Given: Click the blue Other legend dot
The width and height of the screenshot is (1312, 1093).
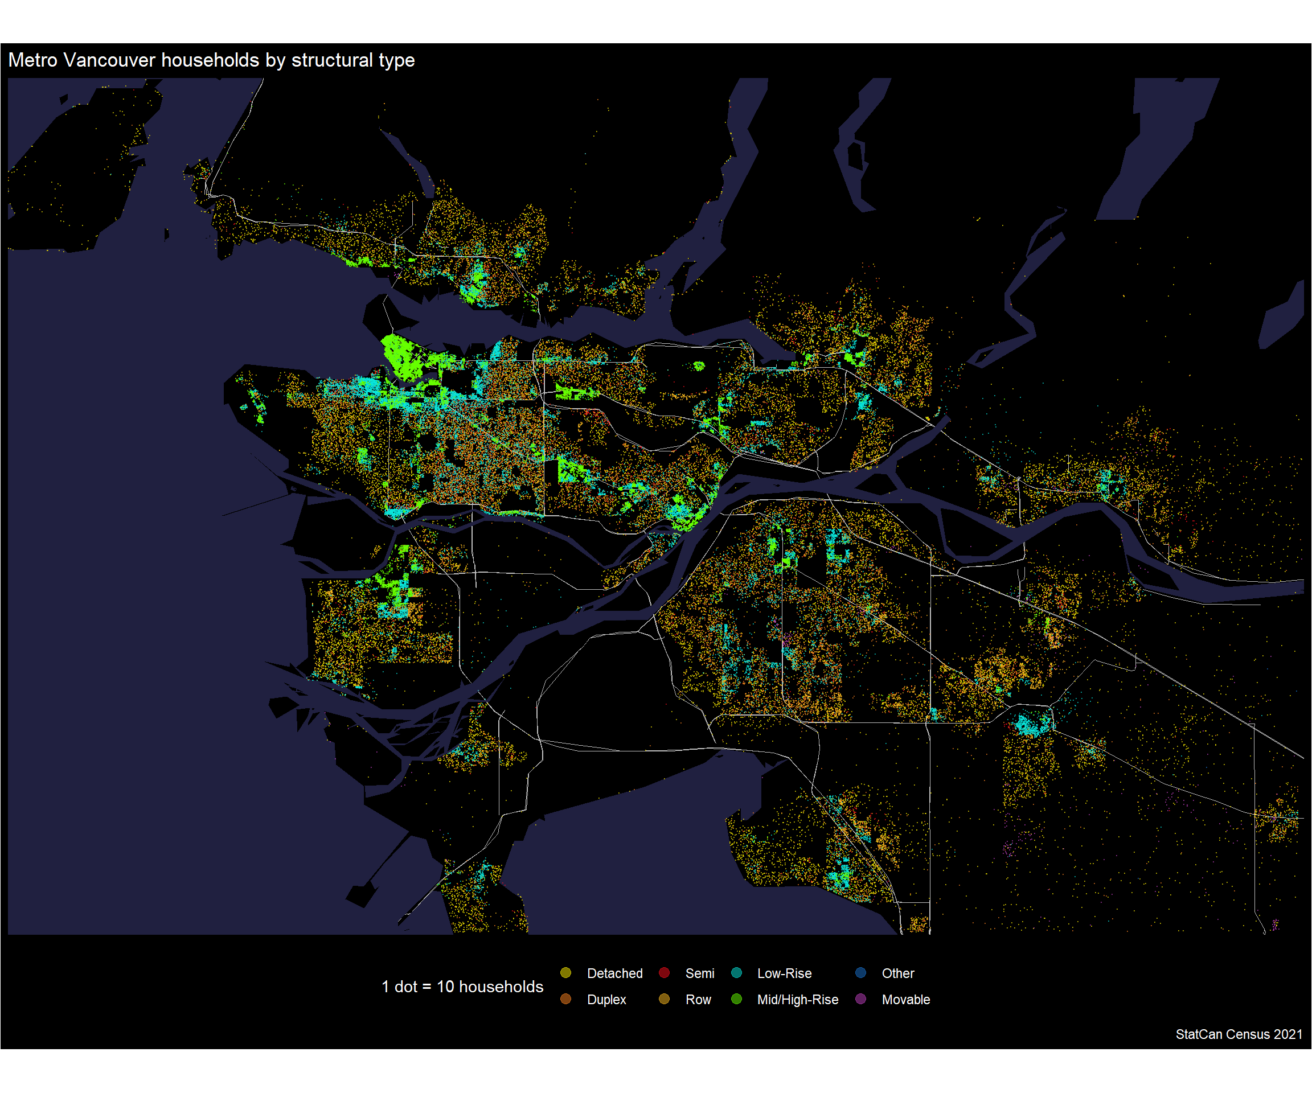Looking at the screenshot, I should pyautogui.click(x=860, y=972).
